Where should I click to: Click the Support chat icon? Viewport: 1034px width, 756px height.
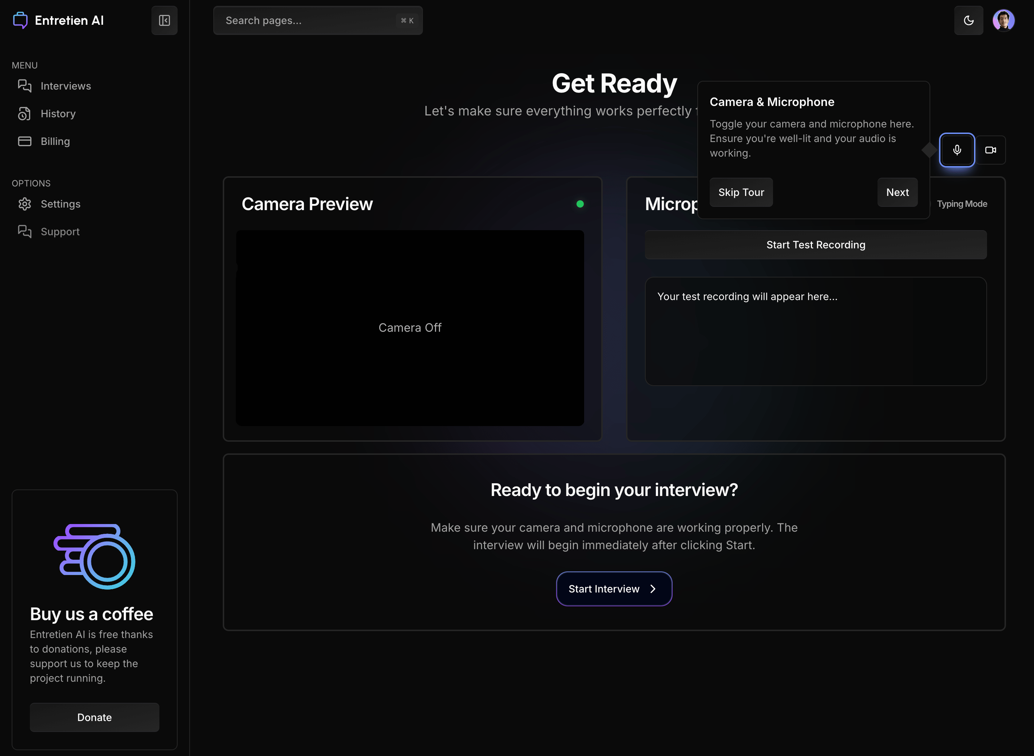click(25, 232)
